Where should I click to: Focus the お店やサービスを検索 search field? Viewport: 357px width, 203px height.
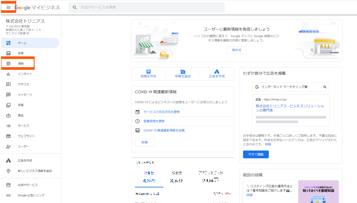coord(147,8)
